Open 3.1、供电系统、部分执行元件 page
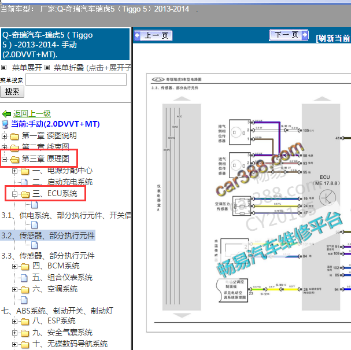351x350 pixels. click(66, 215)
